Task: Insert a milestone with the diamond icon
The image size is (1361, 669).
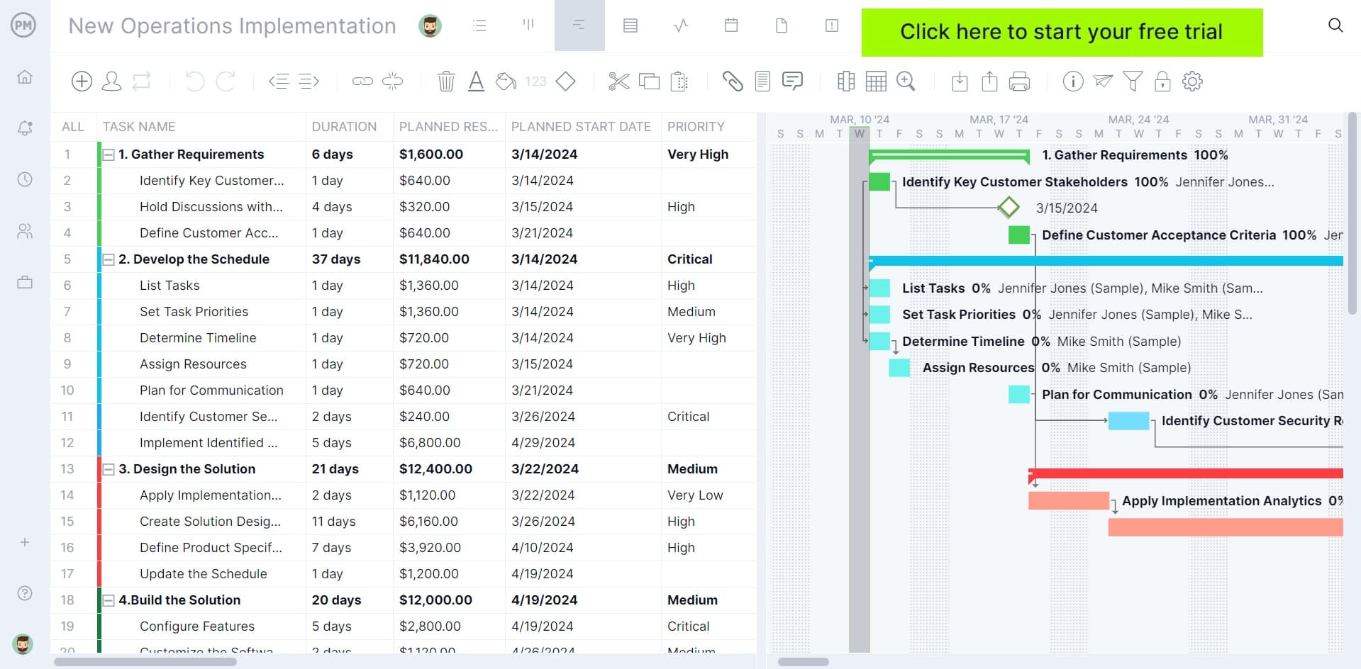Action: click(565, 81)
